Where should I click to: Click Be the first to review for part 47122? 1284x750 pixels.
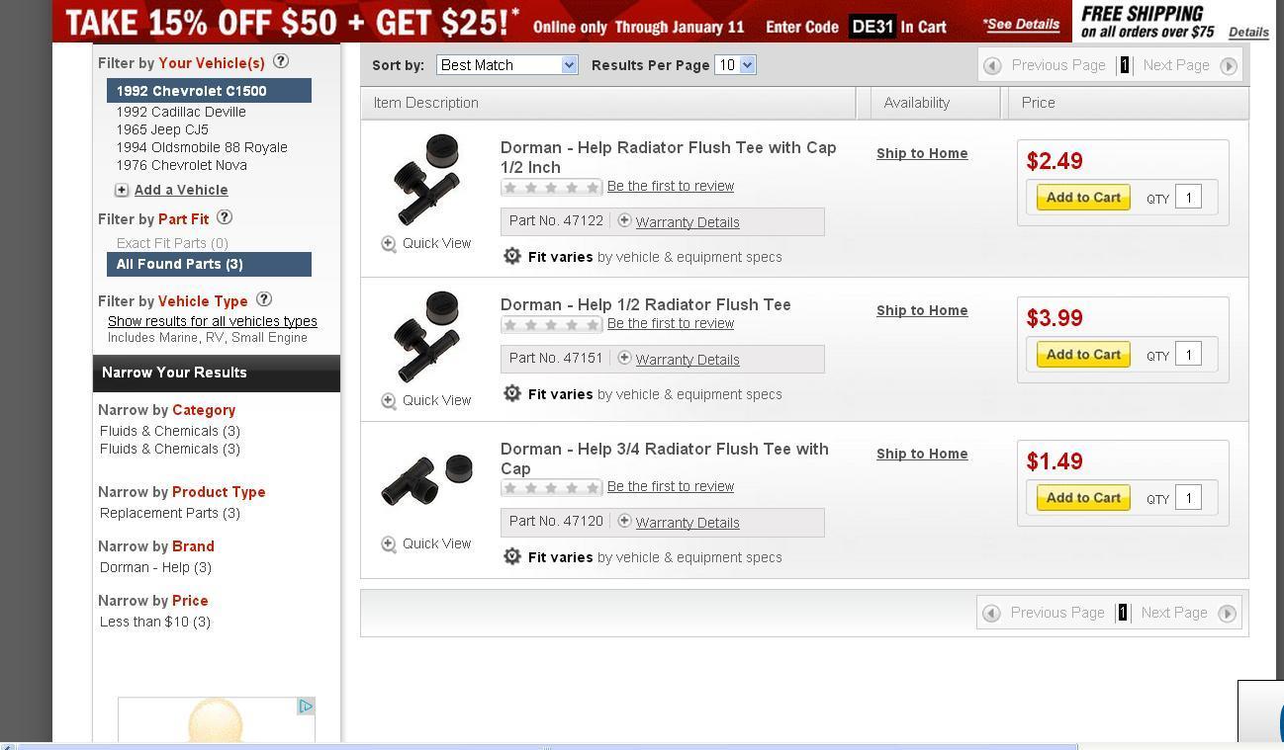pyautogui.click(x=671, y=186)
